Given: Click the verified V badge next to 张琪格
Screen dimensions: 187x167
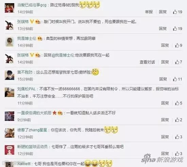Looking at the screenshot, I should tap(32, 21).
